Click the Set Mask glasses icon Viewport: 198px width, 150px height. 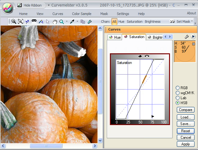[172, 21]
